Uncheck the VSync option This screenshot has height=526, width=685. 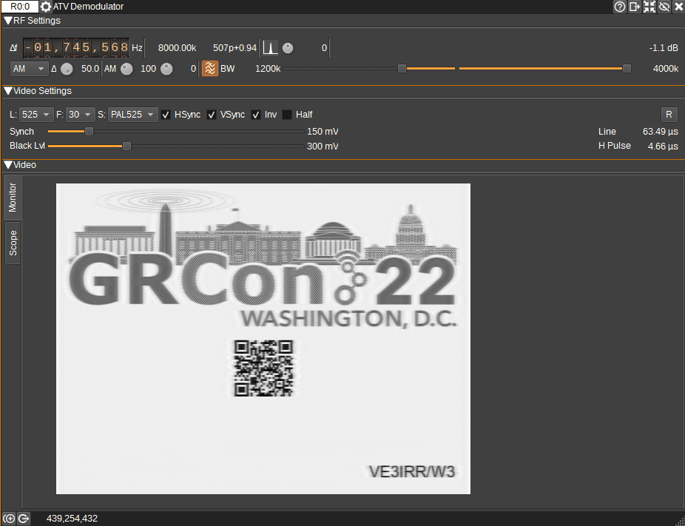pos(212,115)
